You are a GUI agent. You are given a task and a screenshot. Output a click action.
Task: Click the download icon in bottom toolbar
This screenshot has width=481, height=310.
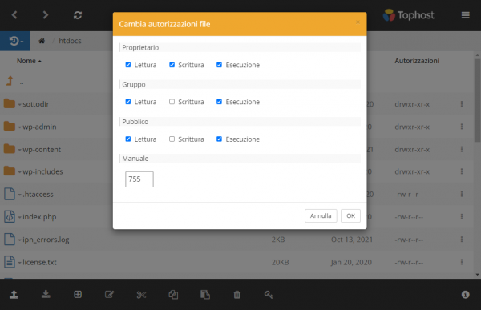[46, 294]
